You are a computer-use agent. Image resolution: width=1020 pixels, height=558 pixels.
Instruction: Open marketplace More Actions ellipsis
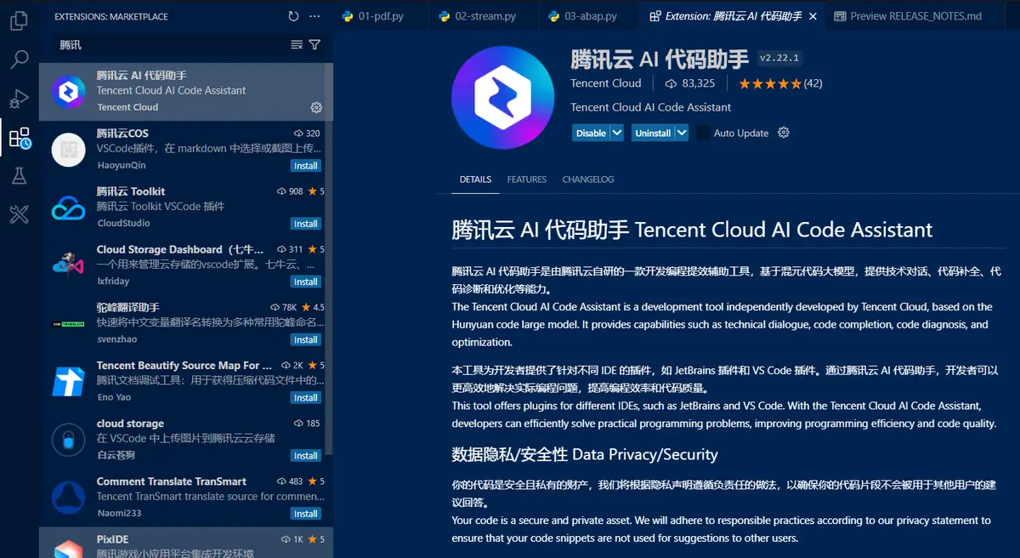tap(315, 16)
